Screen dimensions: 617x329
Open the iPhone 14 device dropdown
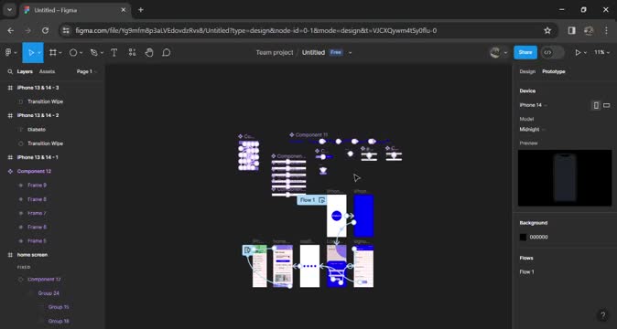[533, 105]
